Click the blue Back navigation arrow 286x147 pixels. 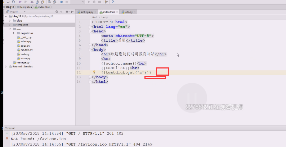(x=62, y=2)
